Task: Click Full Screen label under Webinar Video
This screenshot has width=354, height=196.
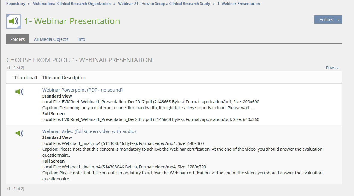Action: pos(53,161)
